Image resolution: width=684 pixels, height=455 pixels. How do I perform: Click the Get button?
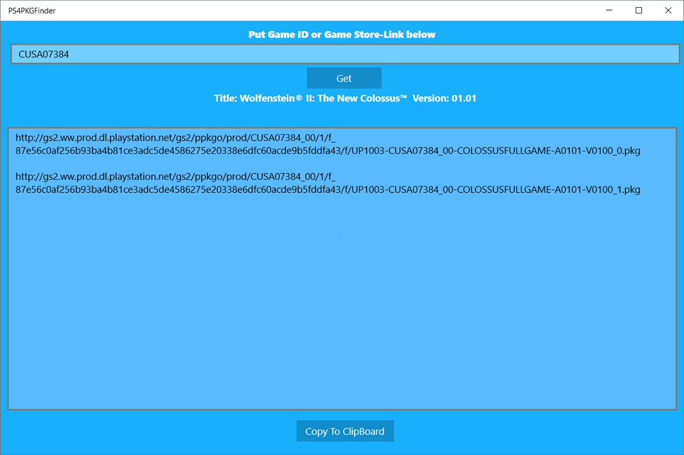[344, 78]
